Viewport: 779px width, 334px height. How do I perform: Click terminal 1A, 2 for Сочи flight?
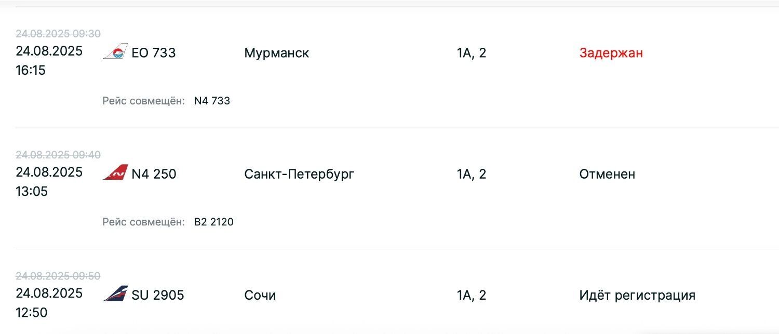click(x=472, y=296)
